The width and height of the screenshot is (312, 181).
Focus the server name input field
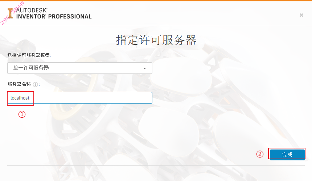pyautogui.click(x=80, y=98)
